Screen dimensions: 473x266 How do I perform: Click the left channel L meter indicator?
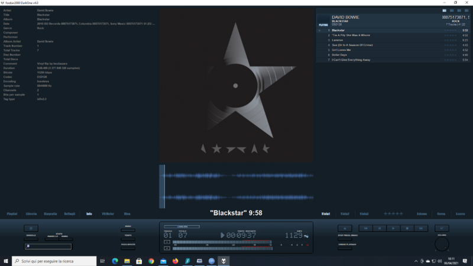click(167, 242)
